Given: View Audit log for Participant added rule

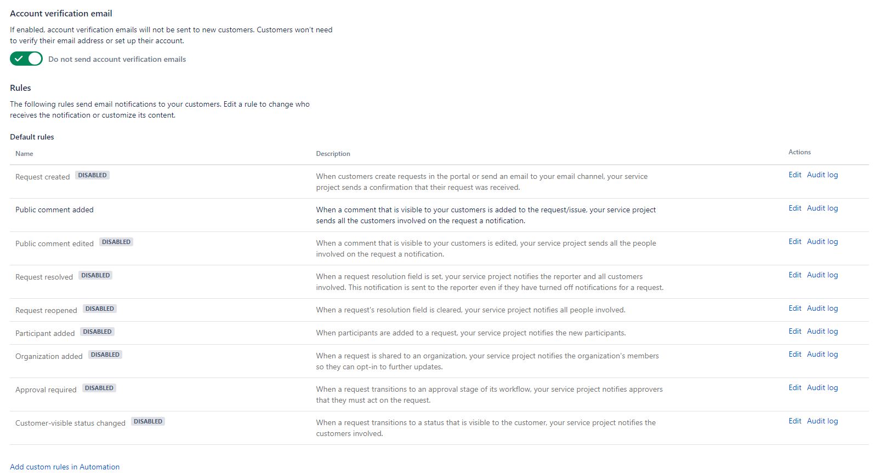Looking at the screenshot, I should (822, 331).
